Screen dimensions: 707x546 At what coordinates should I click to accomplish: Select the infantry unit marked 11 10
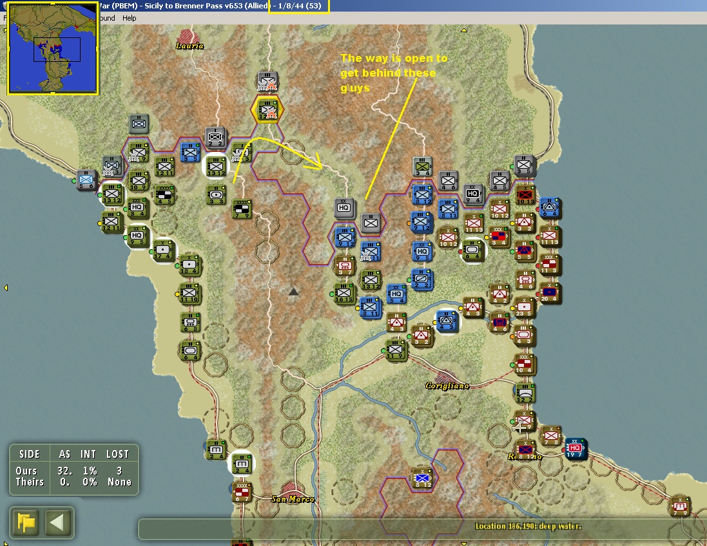click(x=189, y=293)
